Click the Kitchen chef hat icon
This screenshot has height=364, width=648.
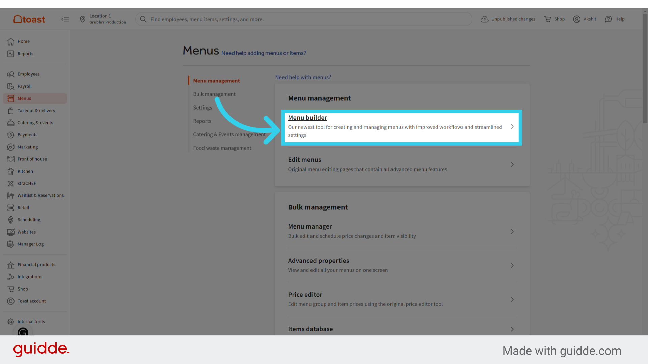[x=11, y=171]
